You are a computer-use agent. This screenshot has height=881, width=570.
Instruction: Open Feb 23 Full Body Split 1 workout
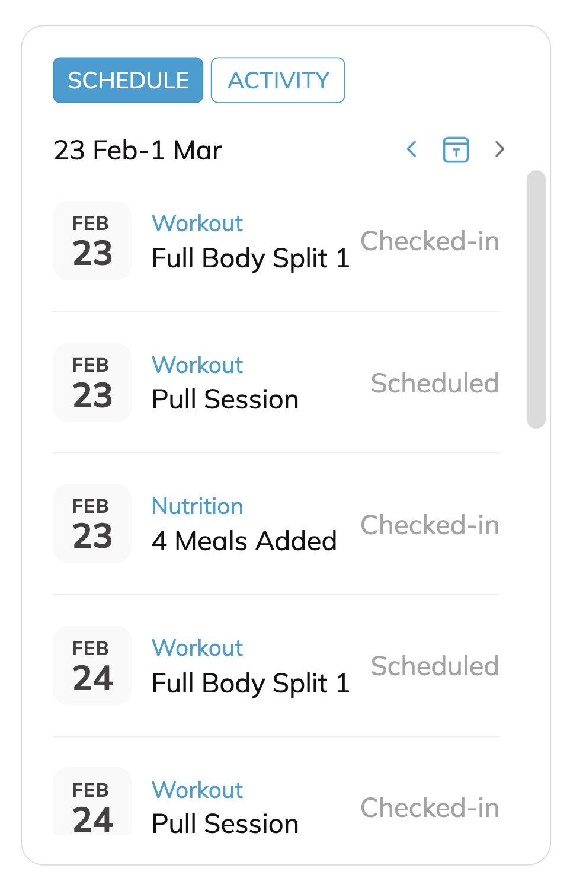click(251, 258)
